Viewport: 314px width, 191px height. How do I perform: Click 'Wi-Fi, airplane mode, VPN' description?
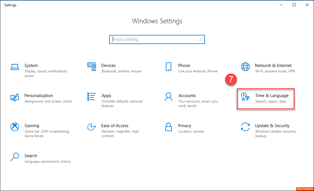[275, 71]
